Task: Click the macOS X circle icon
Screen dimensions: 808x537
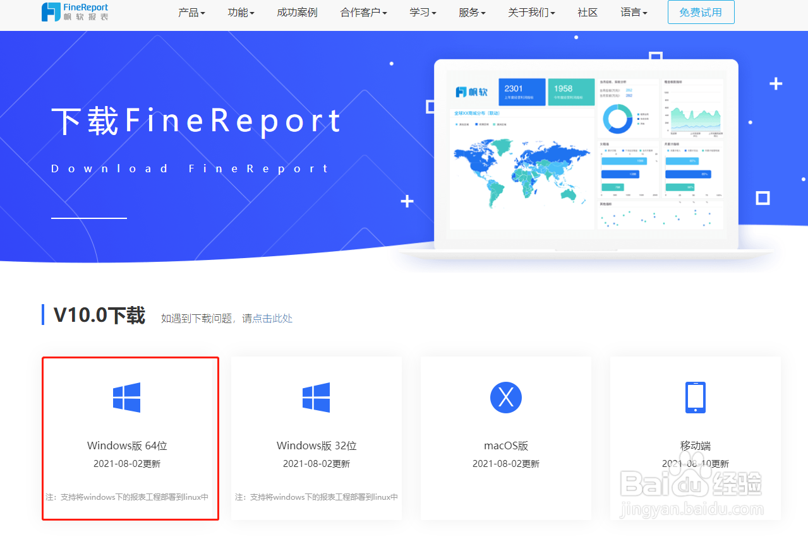Action: (506, 398)
